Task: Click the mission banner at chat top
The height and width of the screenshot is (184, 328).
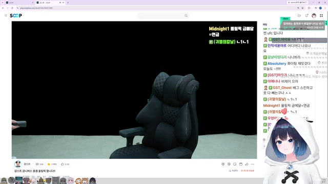Action: point(302,25)
